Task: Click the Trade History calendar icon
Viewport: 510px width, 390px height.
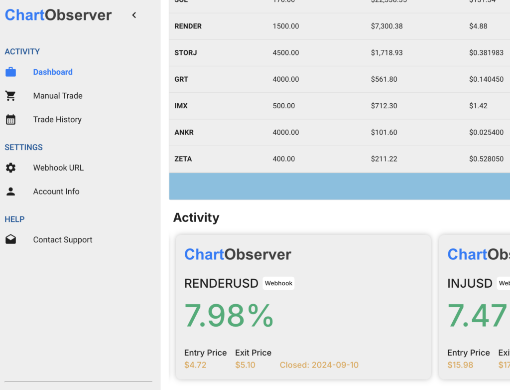Action: 11,120
